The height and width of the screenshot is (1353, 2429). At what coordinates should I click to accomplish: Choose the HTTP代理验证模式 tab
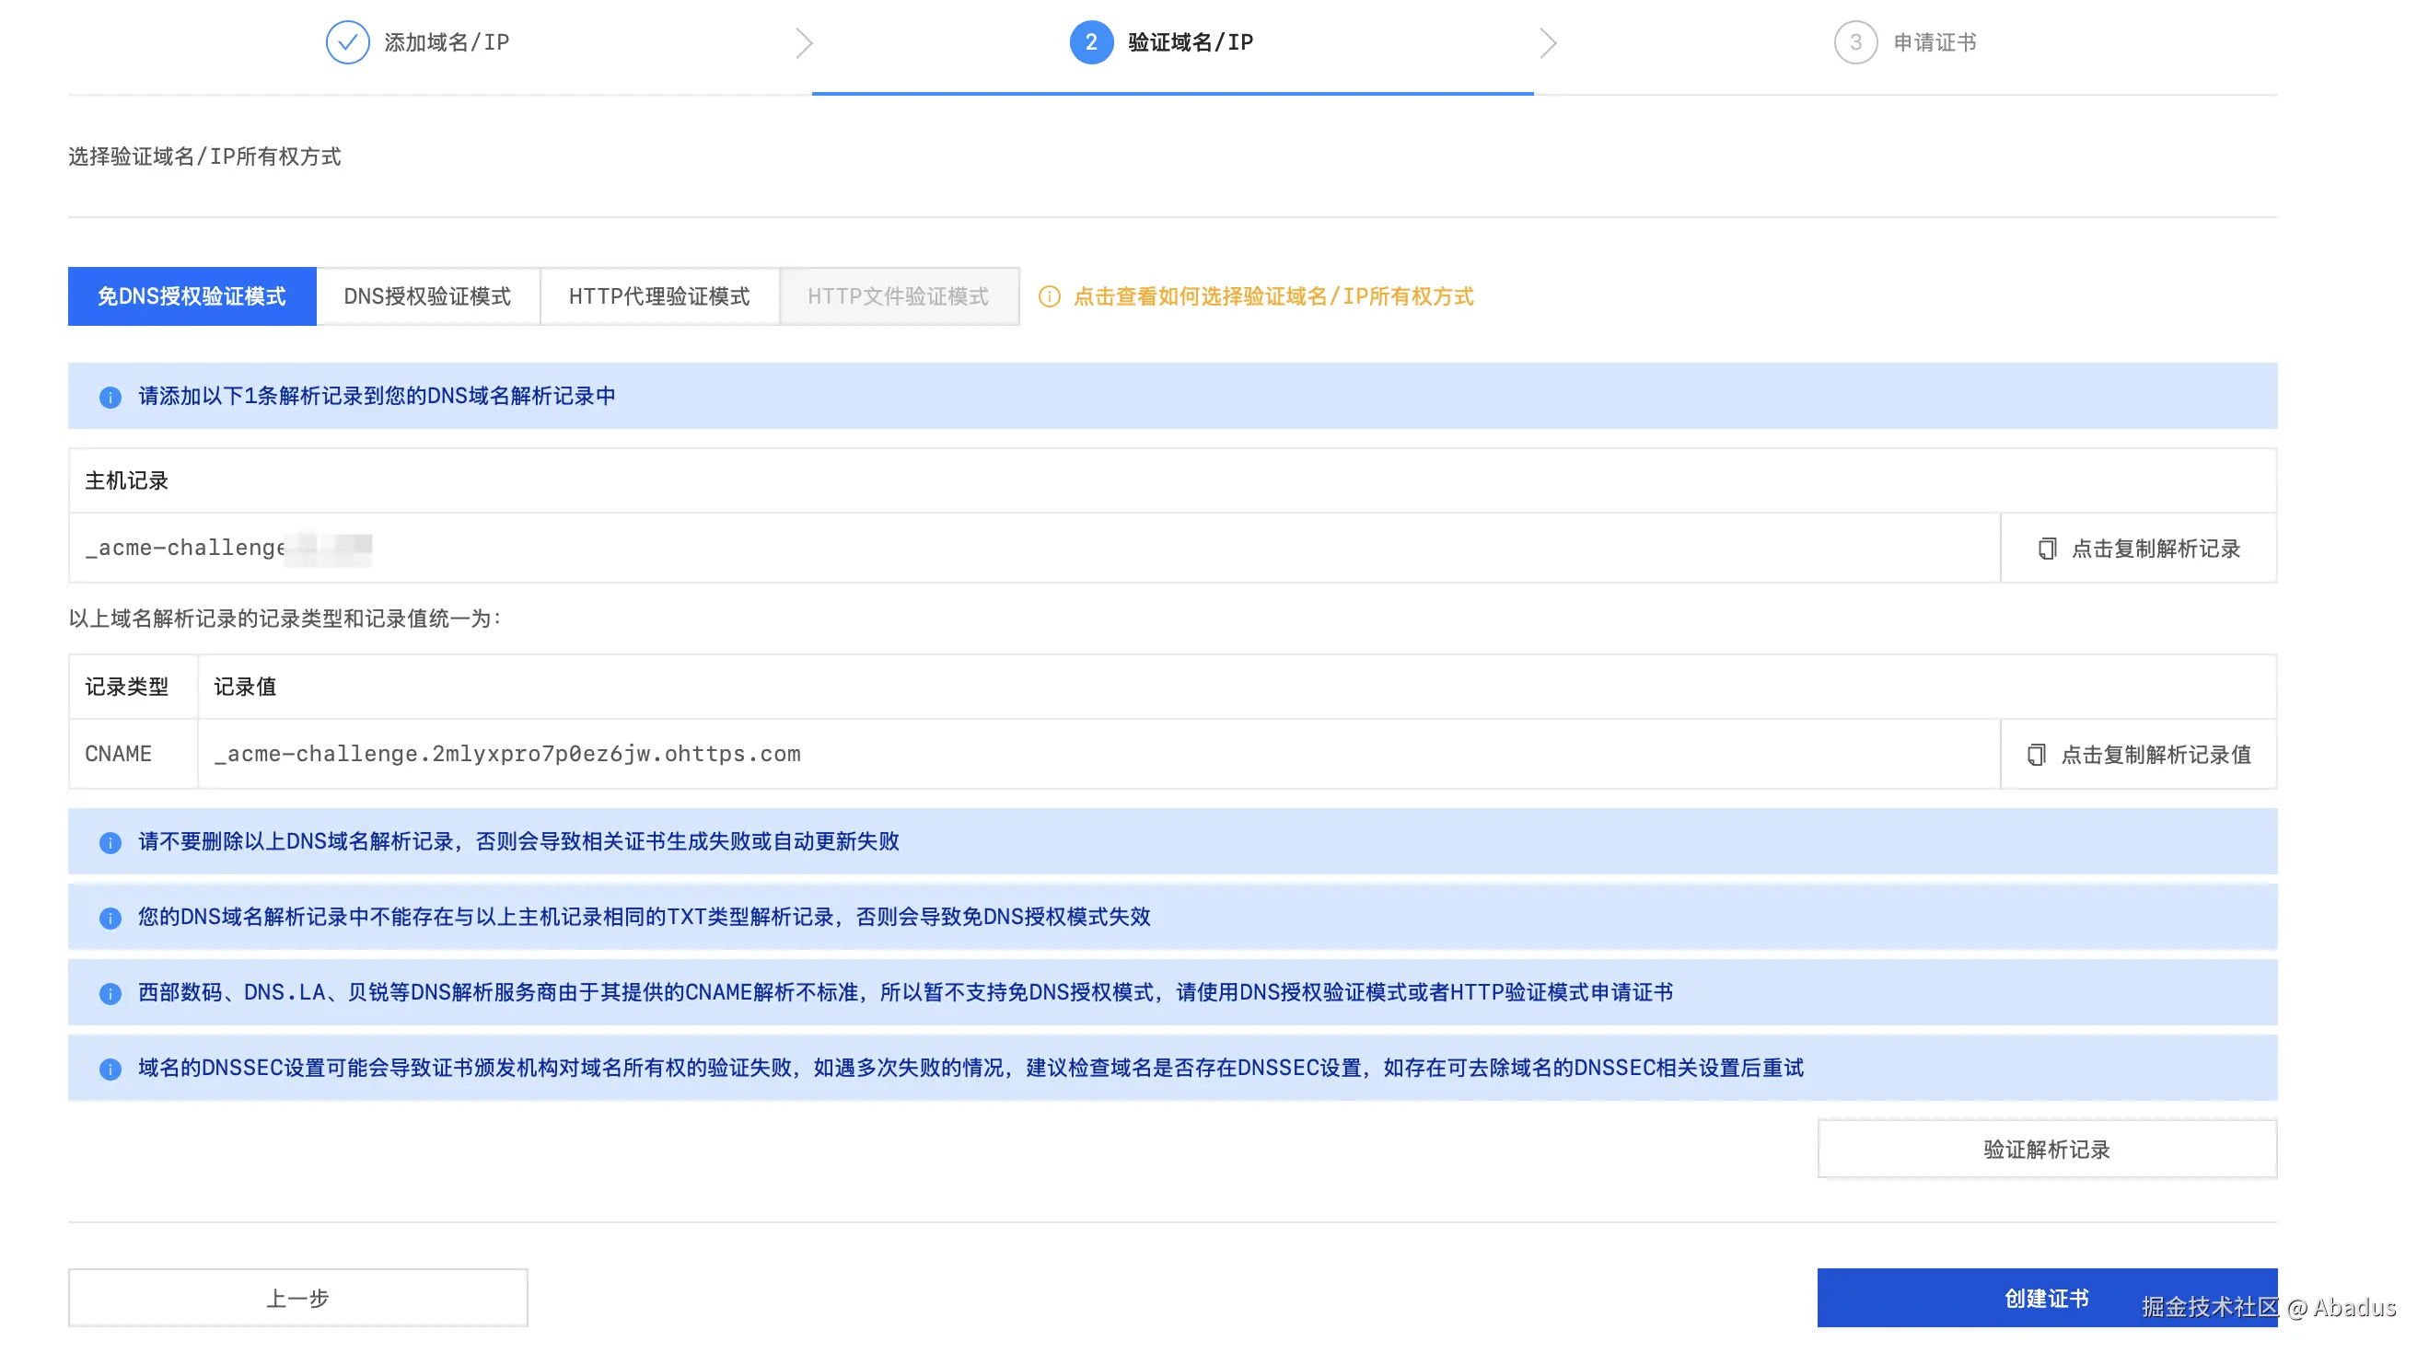coord(659,297)
